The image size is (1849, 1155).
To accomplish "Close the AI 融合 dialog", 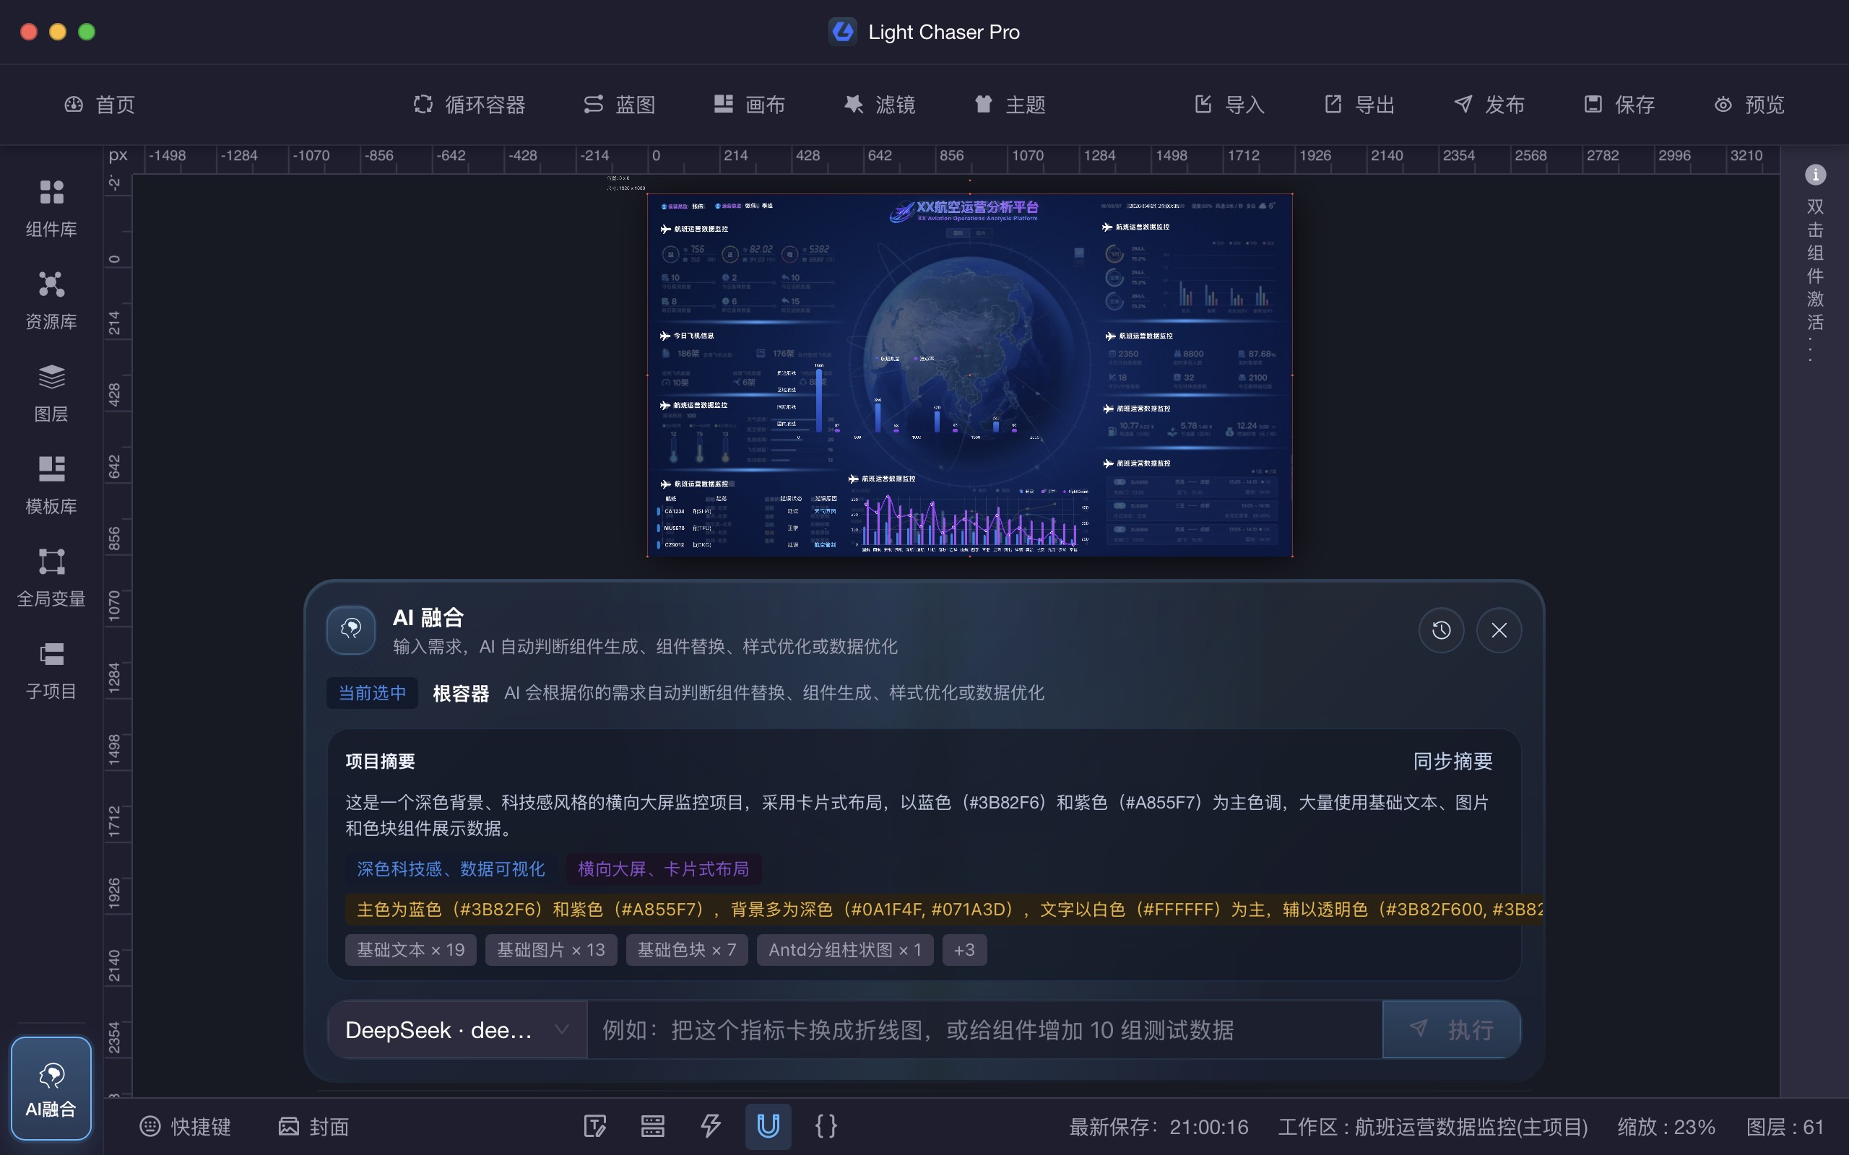I will [1499, 630].
